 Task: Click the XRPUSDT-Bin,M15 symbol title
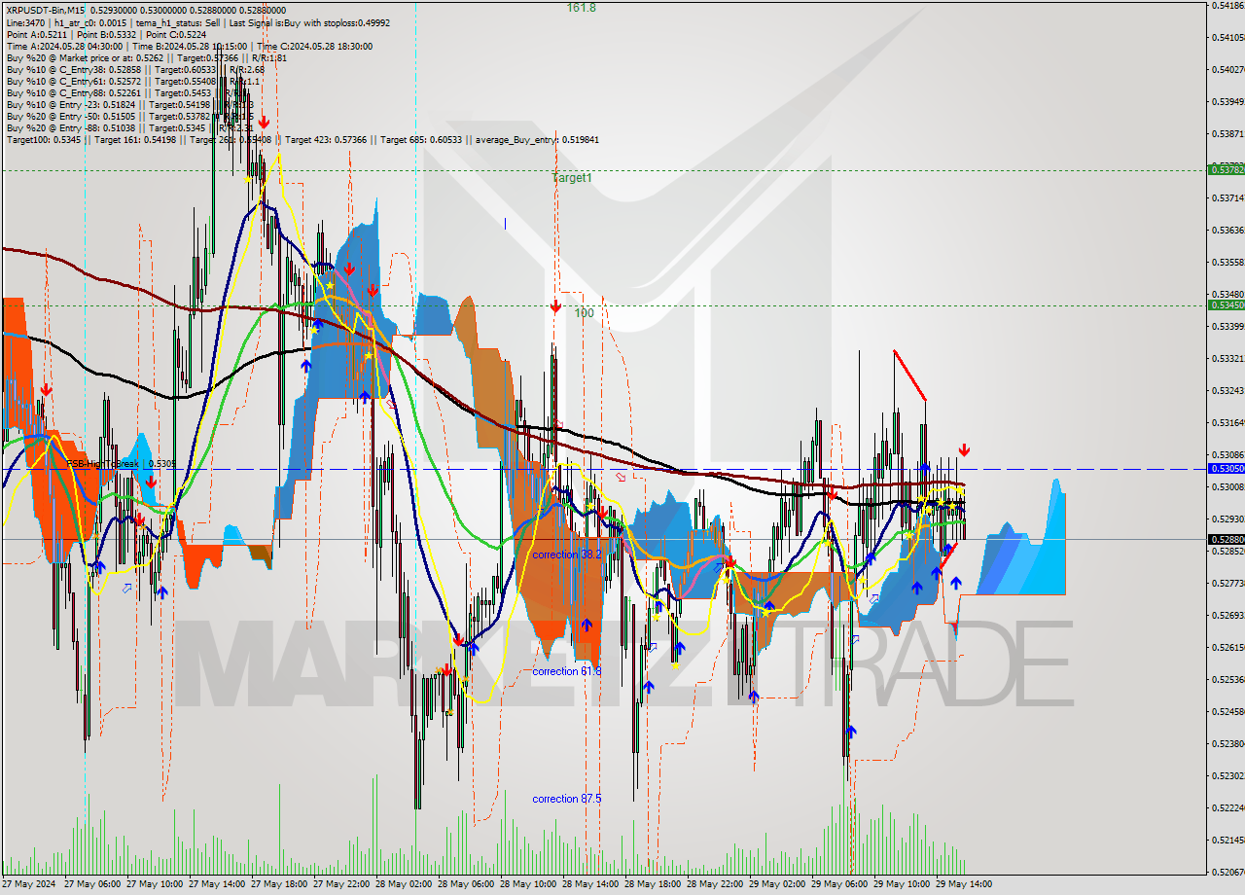click(46, 9)
